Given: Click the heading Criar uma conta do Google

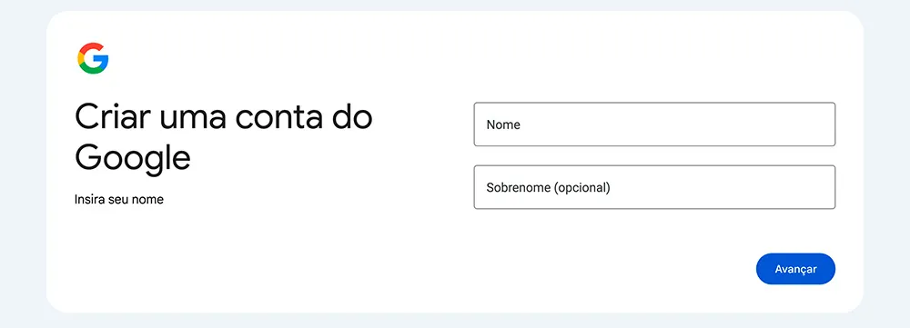Looking at the screenshot, I should [x=224, y=137].
